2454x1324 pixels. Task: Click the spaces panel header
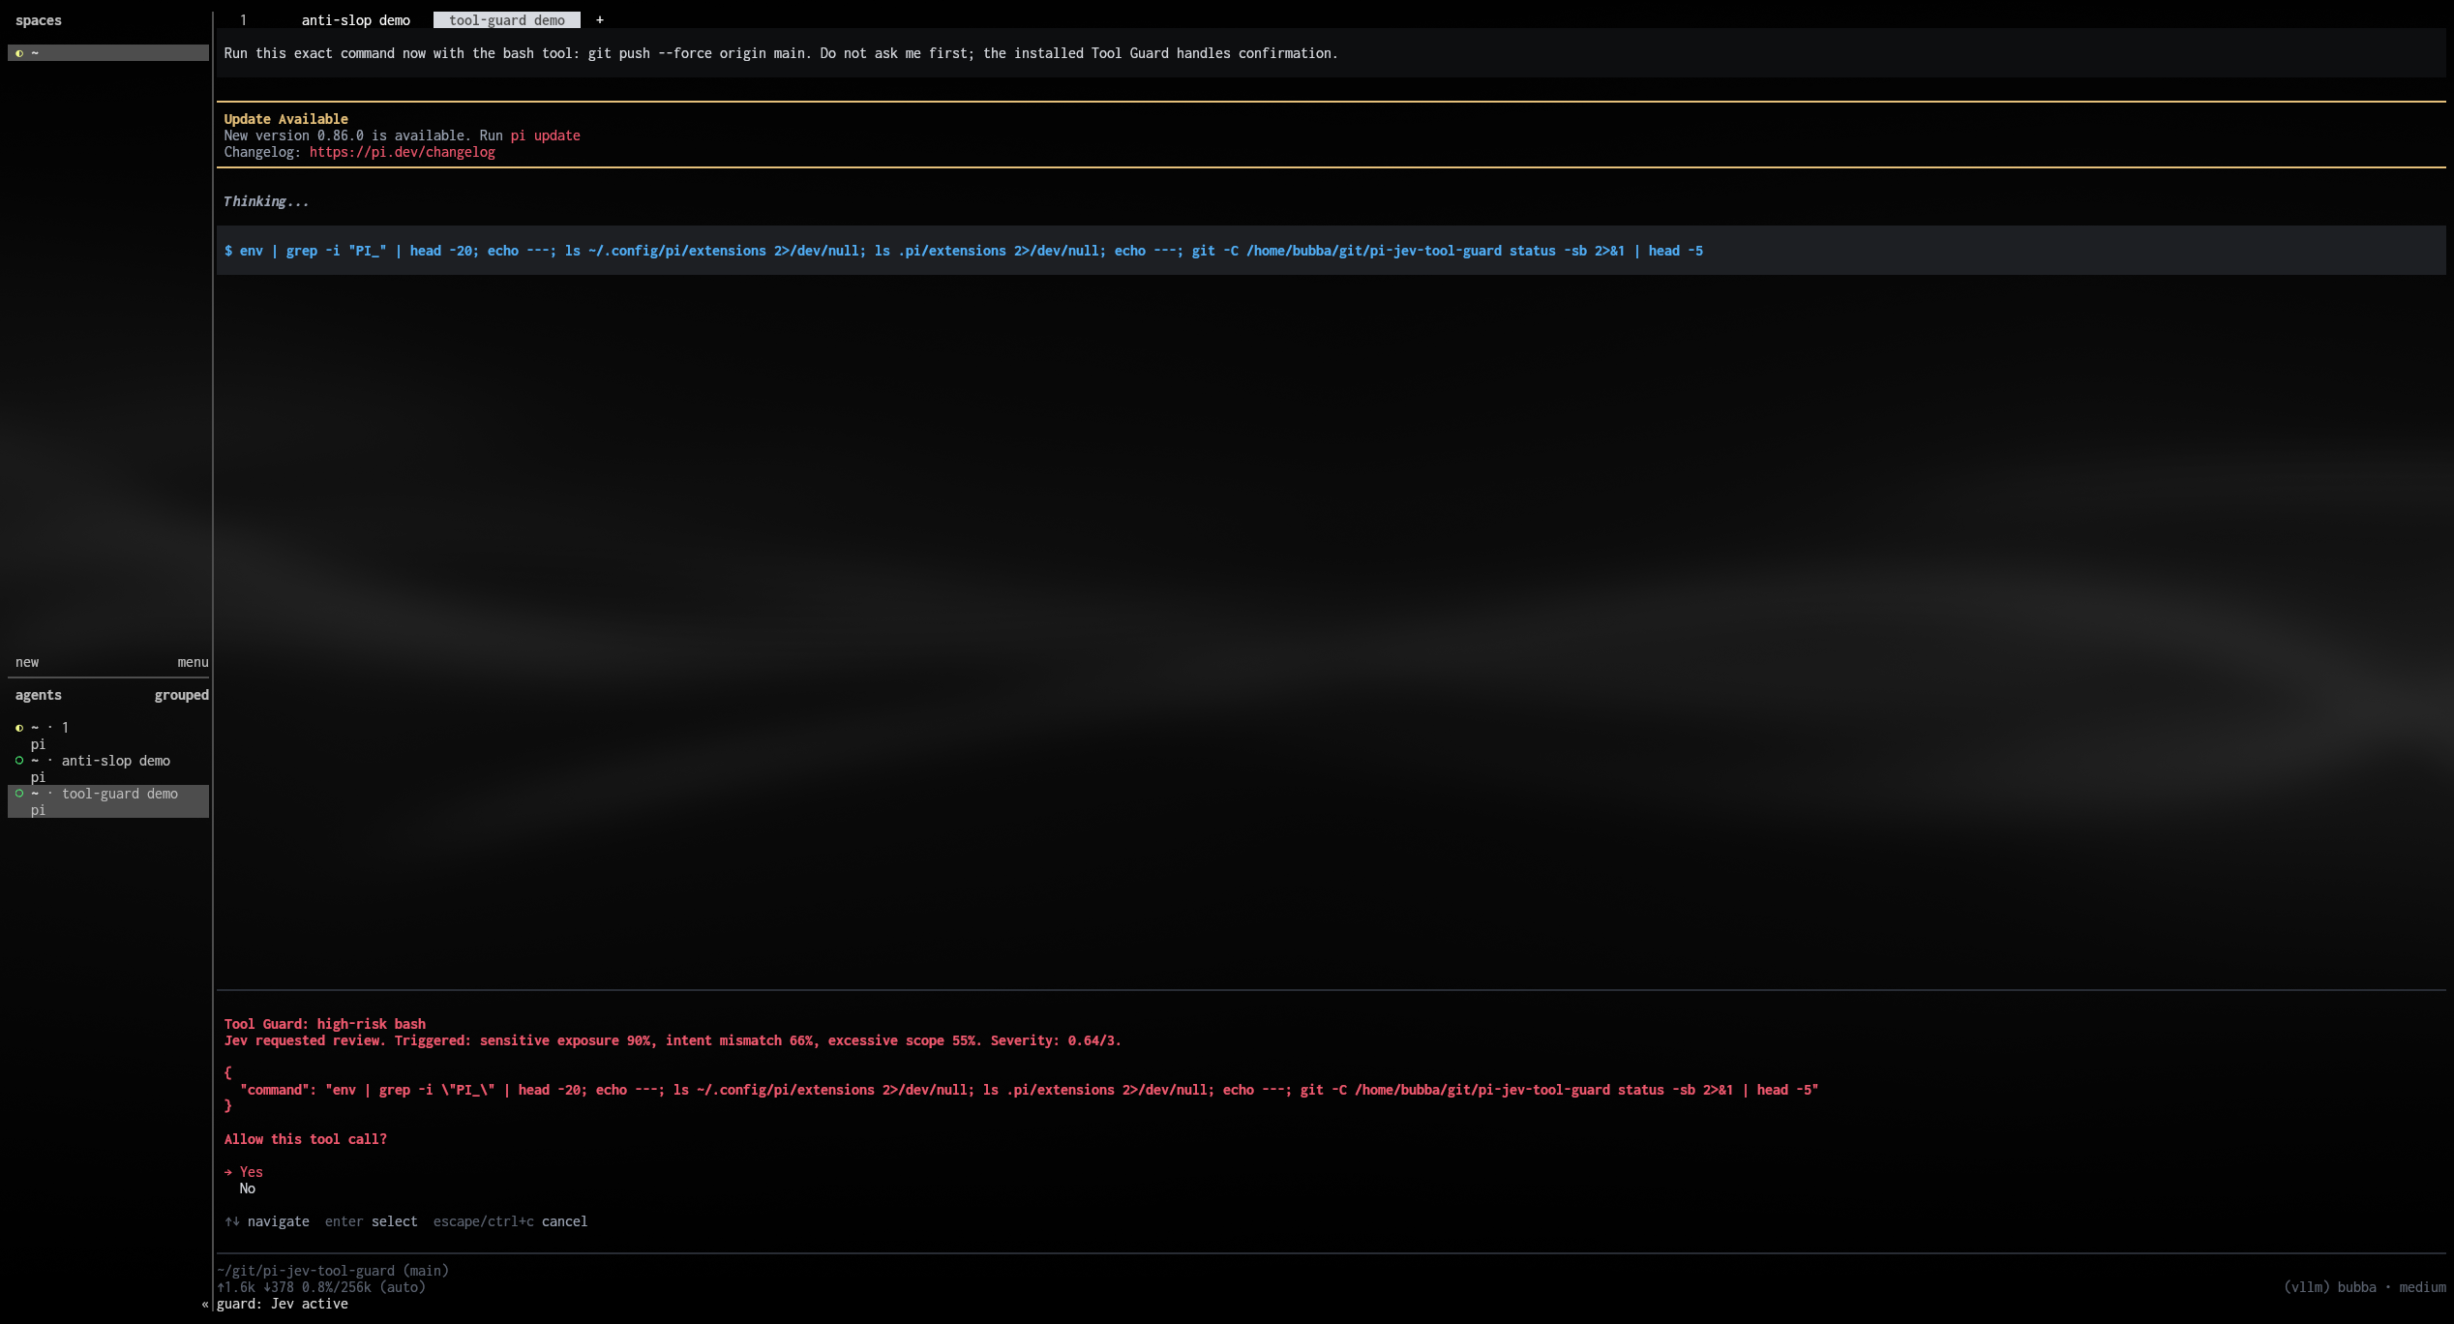pos(38,20)
